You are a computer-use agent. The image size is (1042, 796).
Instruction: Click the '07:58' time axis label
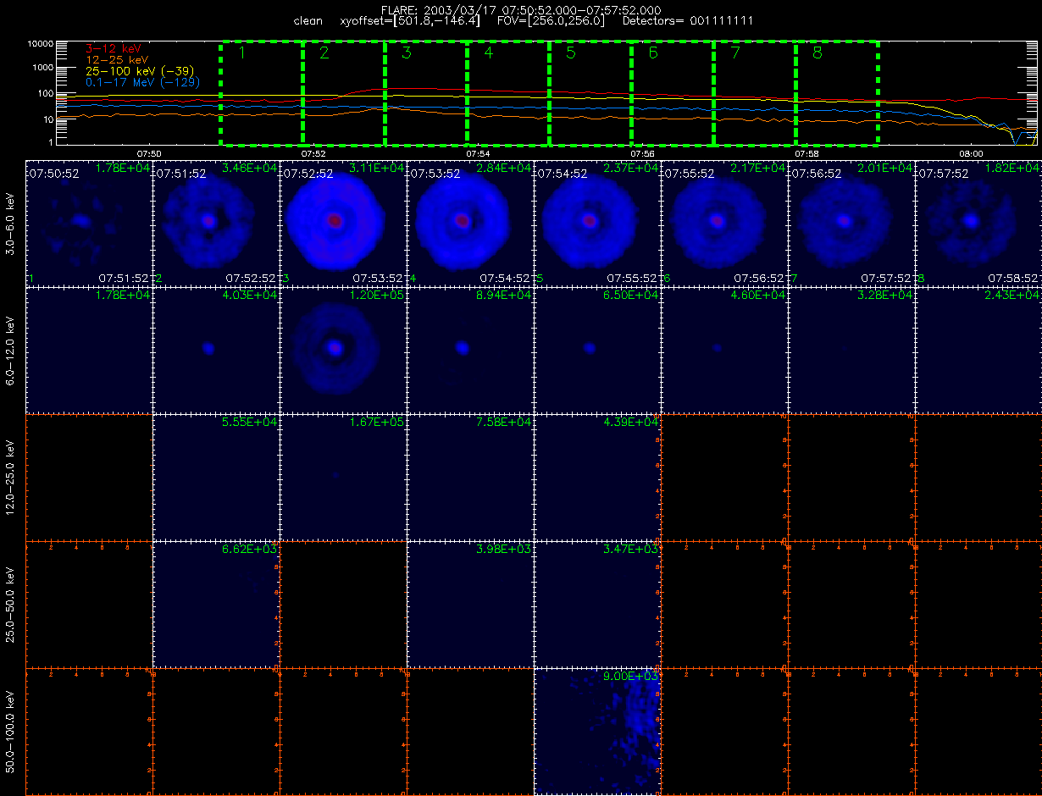pos(806,153)
